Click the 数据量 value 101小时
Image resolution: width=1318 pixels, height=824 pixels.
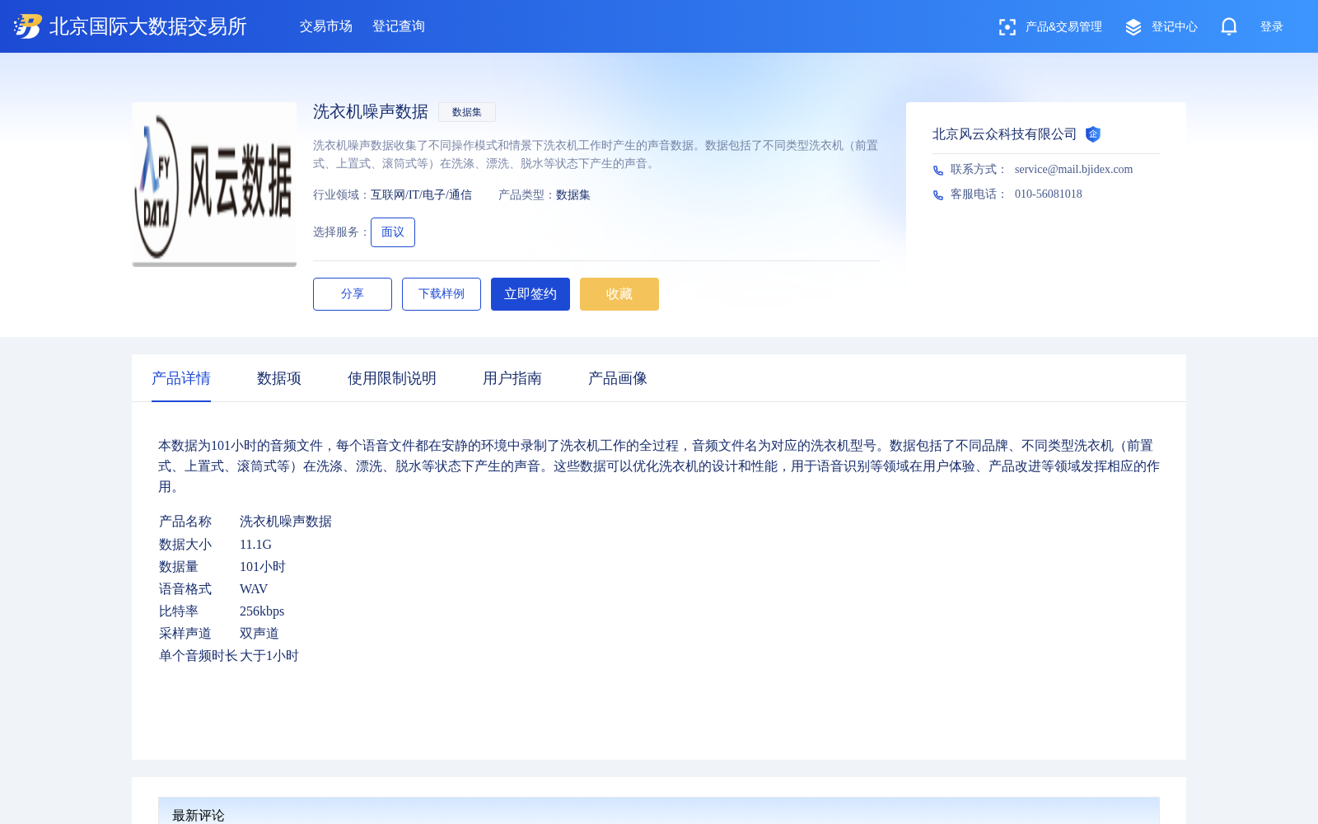coord(263,567)
